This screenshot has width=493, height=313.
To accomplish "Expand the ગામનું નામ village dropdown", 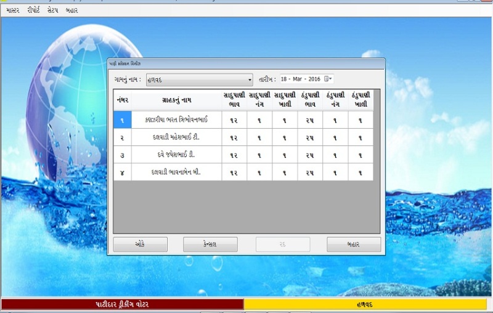I will click(250, 80).
